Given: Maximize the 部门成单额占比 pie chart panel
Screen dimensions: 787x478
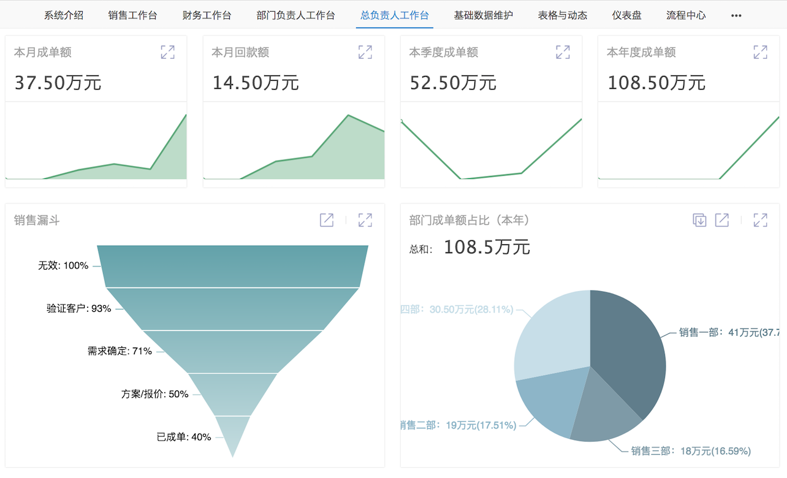Looking at the screenshot, I should pyautogui.click(x=760, y=220).
